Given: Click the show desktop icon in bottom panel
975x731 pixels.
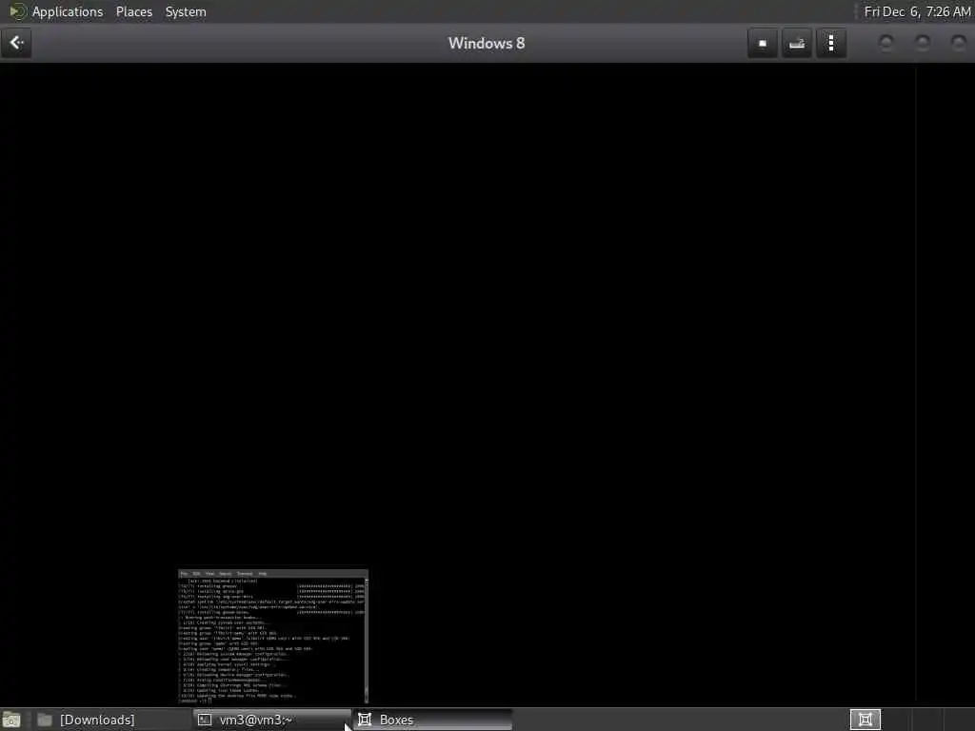Looking at the screenshot, I should tap(11, 720).
